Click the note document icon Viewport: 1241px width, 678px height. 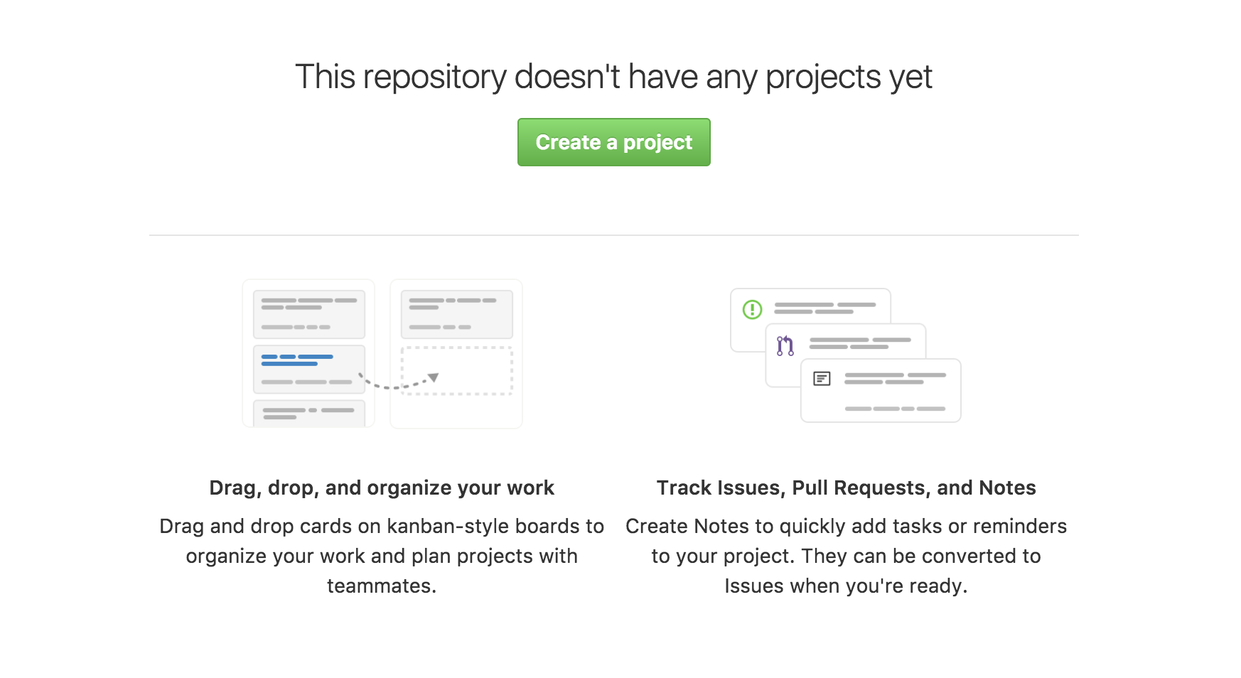click(822, 379)
